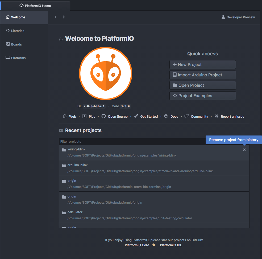Click the PlatformIO alien logo

tap(106, 73)
